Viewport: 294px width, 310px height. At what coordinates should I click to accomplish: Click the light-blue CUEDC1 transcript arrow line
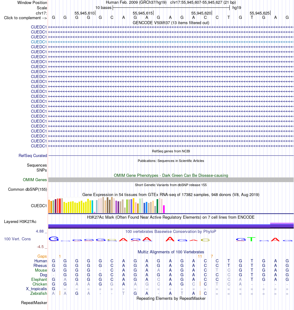(x=171, y=42)
